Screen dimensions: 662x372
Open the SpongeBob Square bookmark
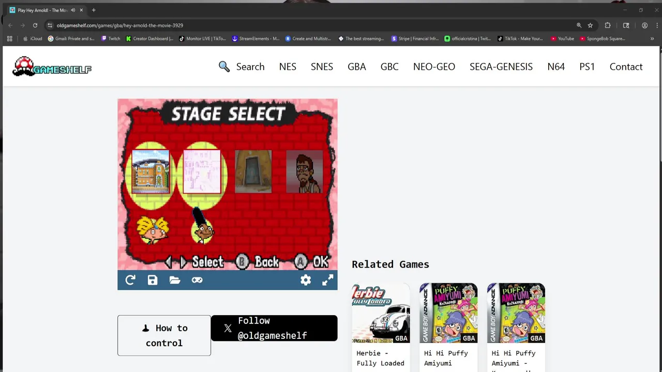603,39
